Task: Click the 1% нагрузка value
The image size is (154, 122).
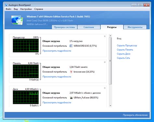Action: click(76, 41)
